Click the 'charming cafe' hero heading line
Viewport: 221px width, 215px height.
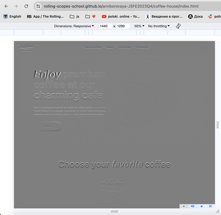(68, 96)
